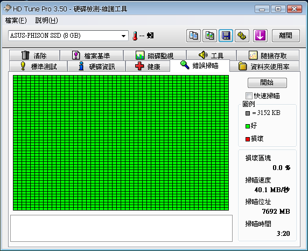This screenshot has height=251, width=308.
Task: Click the bar chart icon on 磁碟監視 tab
Action: coord(140,55)
